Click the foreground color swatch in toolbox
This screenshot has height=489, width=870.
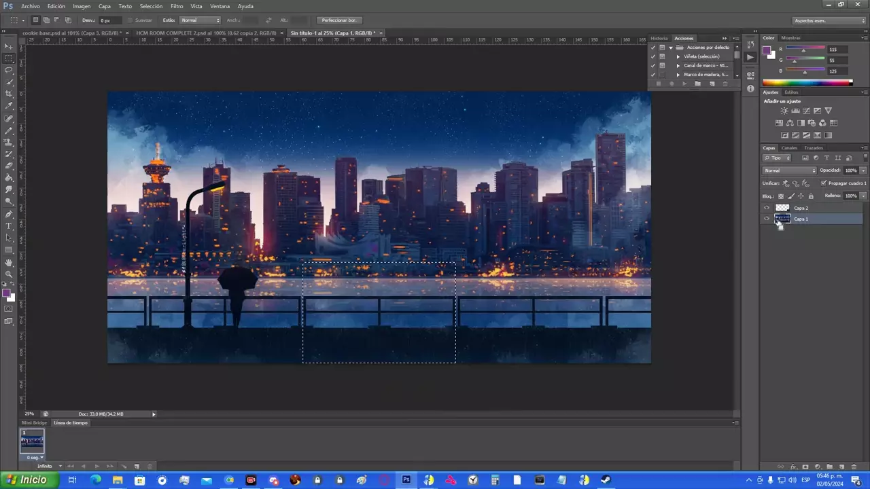pyautogui.click(x=6, y=293)
